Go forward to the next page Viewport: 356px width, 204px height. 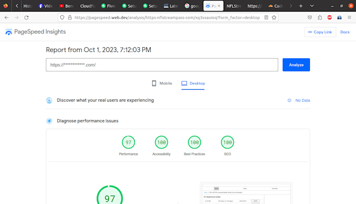[x=17, y=17]
